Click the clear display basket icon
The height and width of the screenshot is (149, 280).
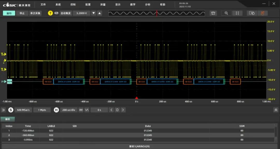(x=213, y=13)
